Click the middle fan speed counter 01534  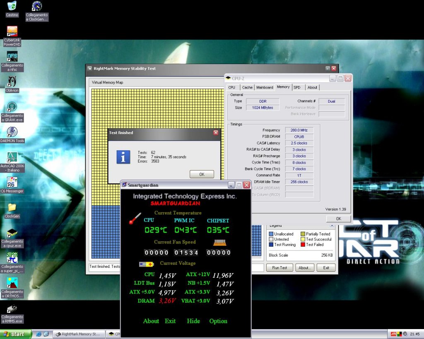186,252
